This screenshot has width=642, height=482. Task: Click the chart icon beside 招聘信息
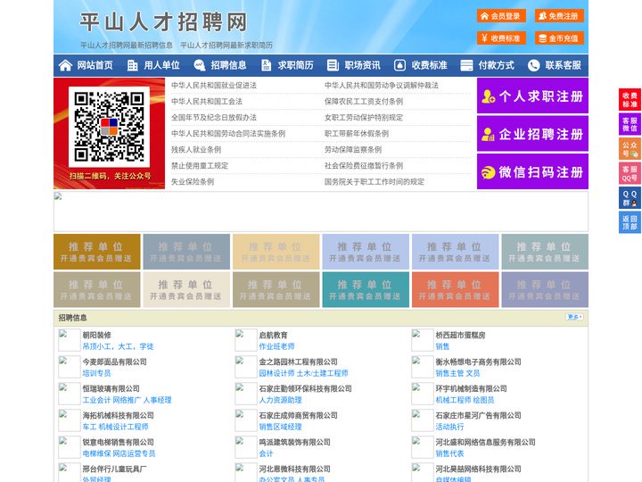click(200, 65)
